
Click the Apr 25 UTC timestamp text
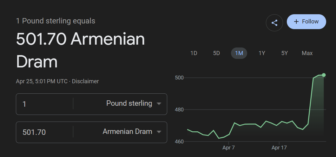tap(42, 81)
